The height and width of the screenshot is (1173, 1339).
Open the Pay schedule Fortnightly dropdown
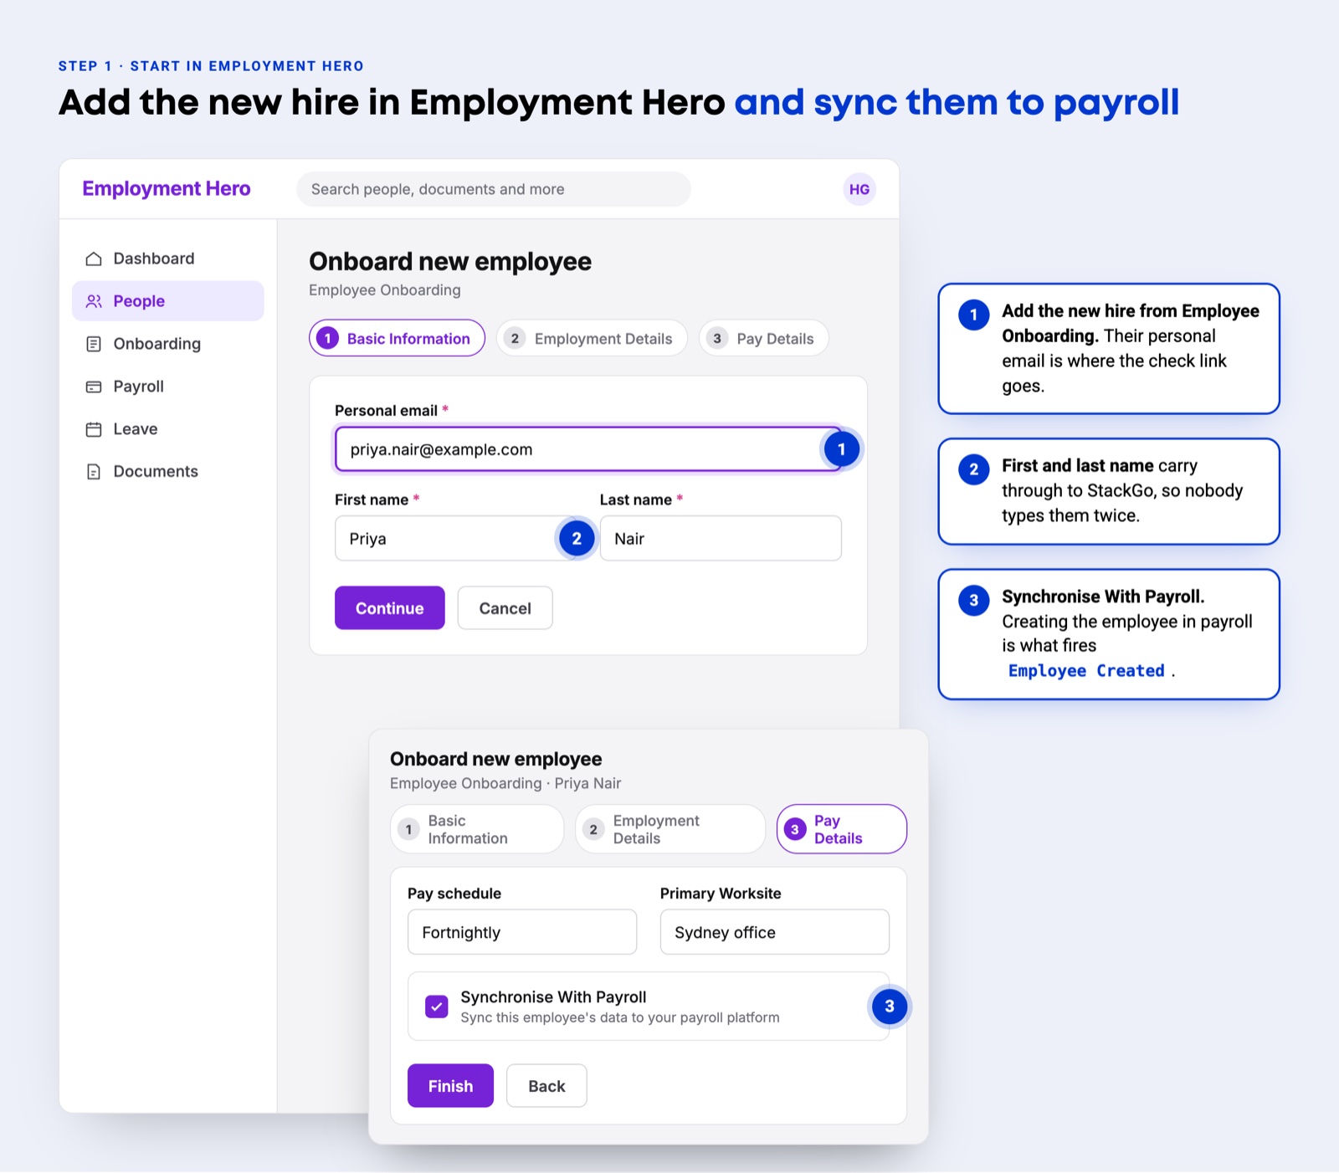coord(522,932)
